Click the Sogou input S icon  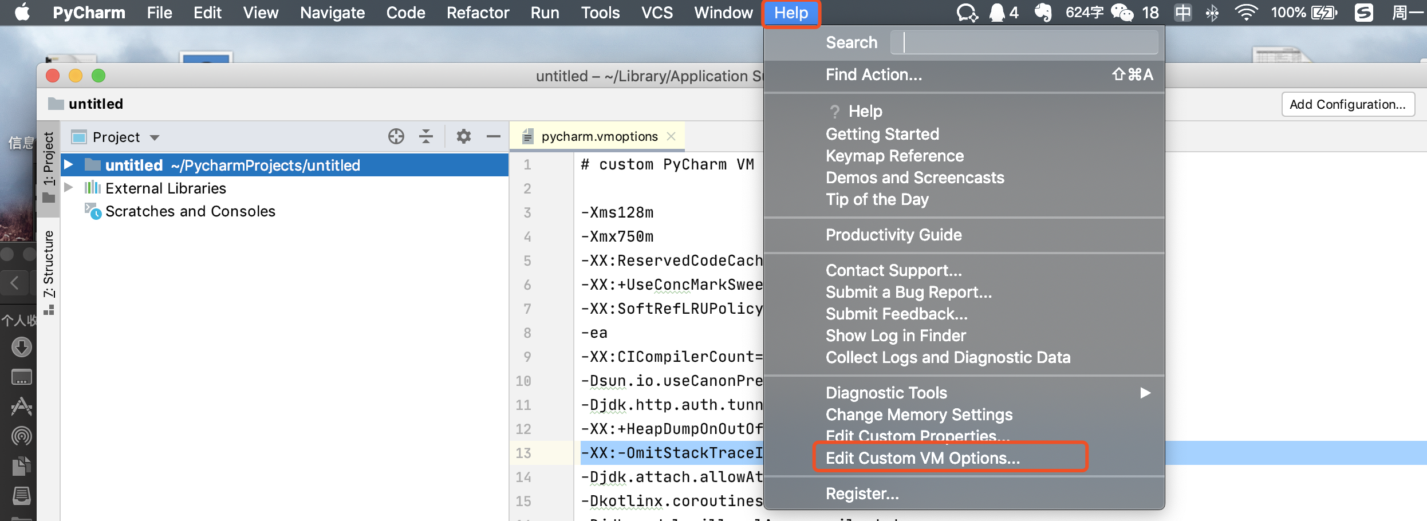tap(1364, 13)
